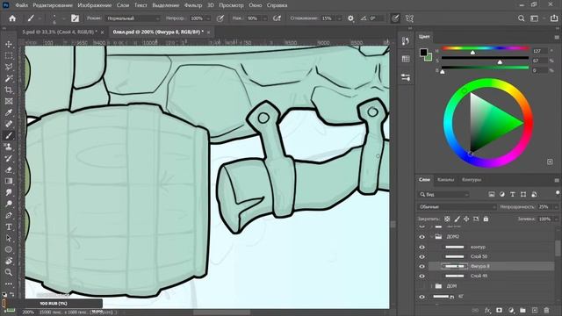Open smoothing 15% dropdown arrow
562x316 pixels.
click(x=339, y=18)
